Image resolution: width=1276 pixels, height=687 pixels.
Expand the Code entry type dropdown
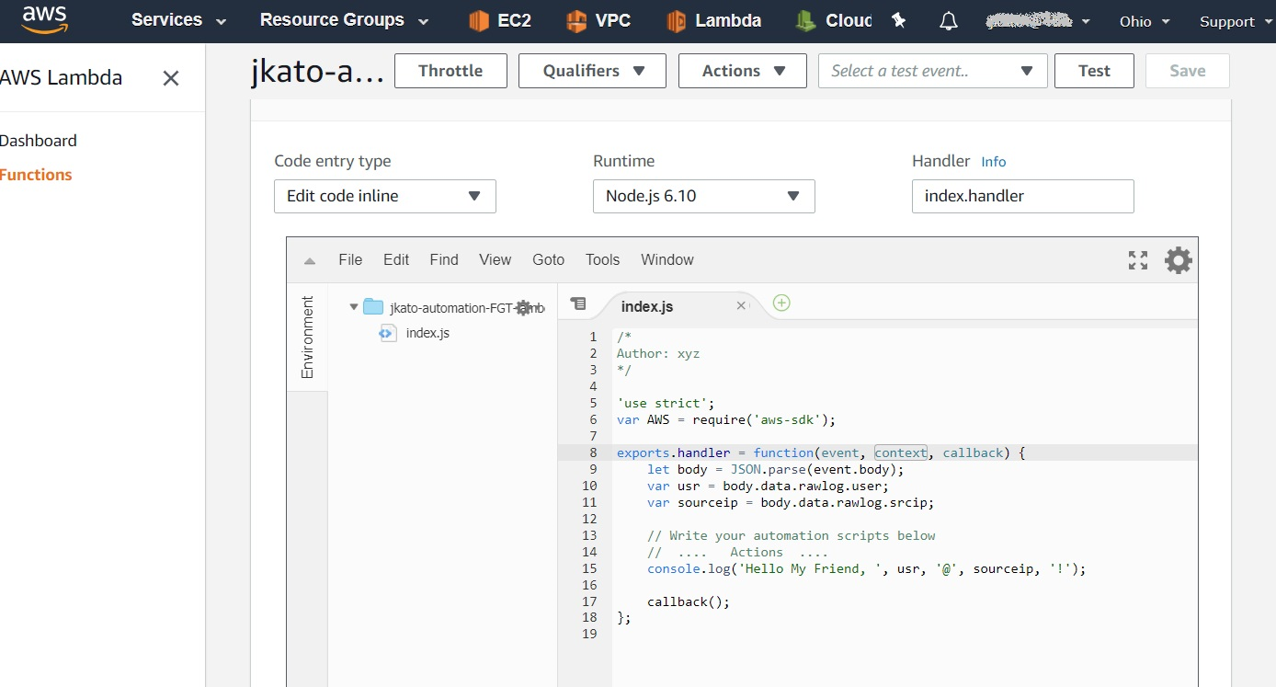(384, 196)
